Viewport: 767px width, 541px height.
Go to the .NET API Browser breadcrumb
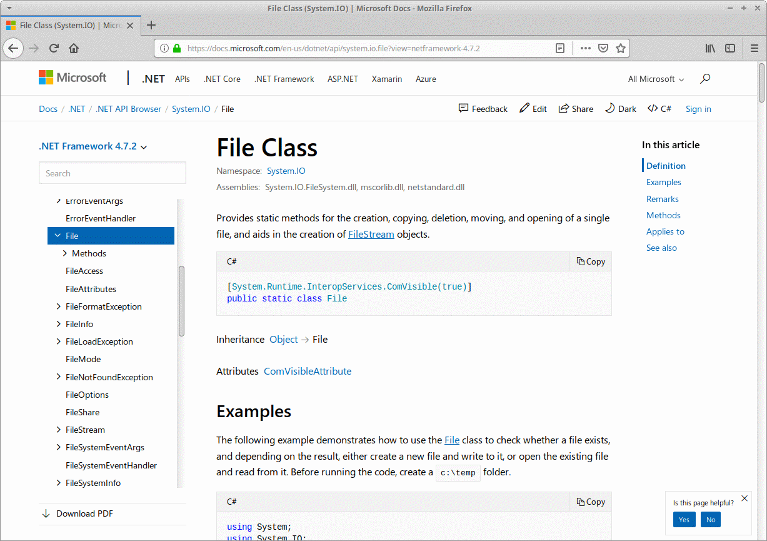pyautogui.click(x=128, y=109)
